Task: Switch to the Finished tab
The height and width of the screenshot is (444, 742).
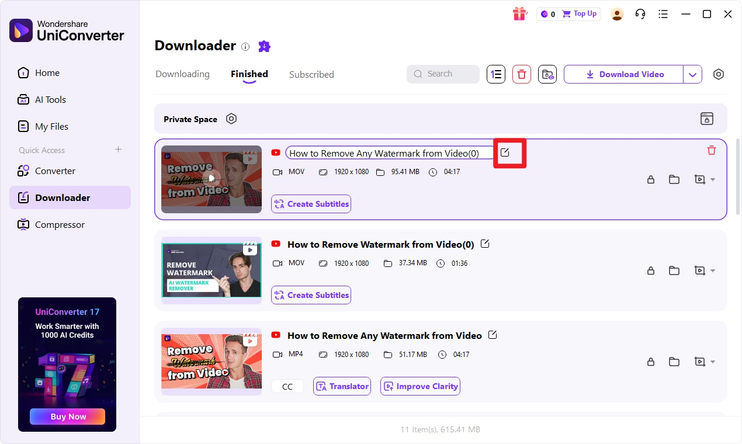Action: tap(249, 74)
